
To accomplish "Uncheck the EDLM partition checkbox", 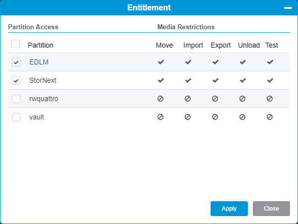I will (16, 62).
